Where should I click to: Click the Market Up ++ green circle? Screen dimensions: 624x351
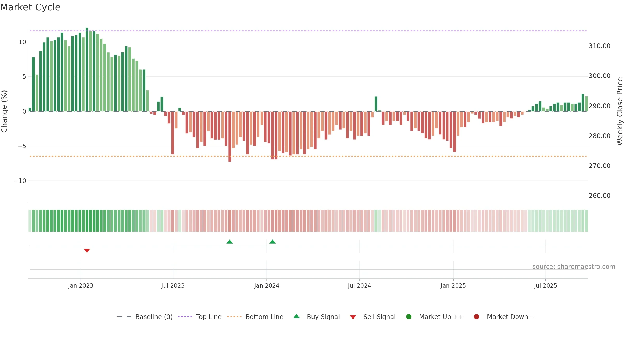point(409,317)
